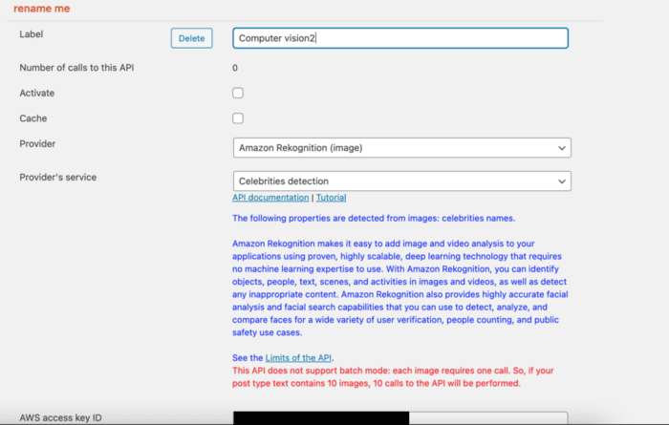Click the red batch mode warning text
The height and width of the screenshot is (425, 669).
point(393,377)
